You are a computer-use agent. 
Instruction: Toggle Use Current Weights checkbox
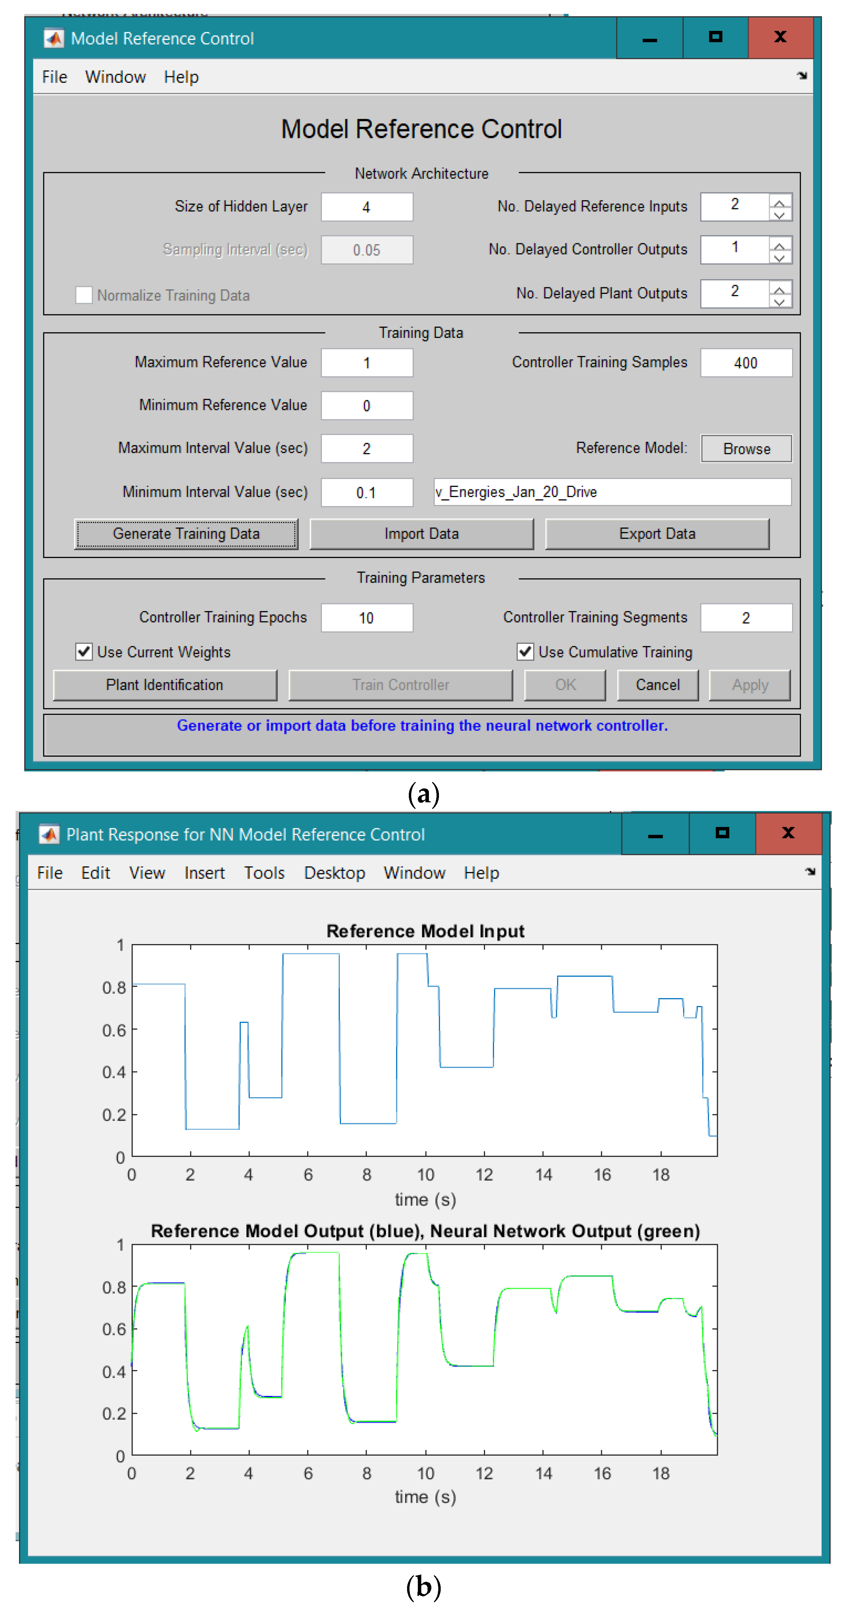84,652
